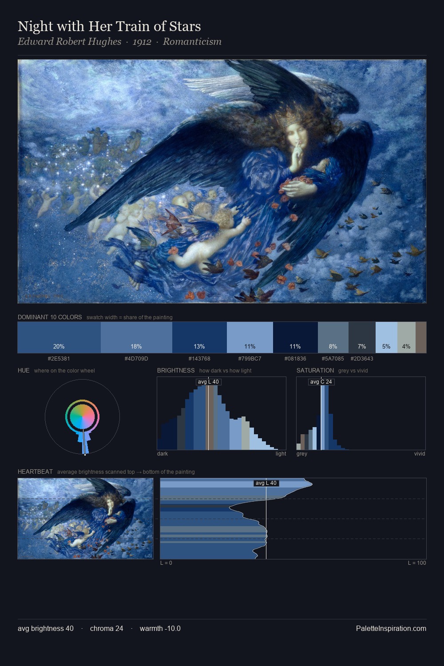This screenshot has width=444, height=666.
Task: Click 'avg brightness 40' in footer
Action: [46, 628]
